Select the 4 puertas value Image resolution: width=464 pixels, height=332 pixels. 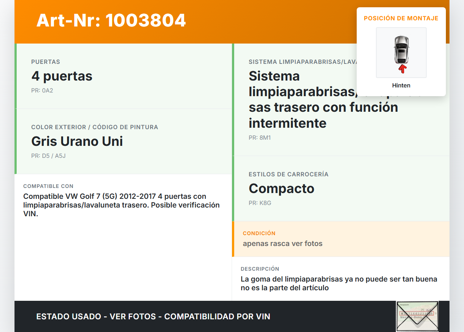(x=62, y=76)
